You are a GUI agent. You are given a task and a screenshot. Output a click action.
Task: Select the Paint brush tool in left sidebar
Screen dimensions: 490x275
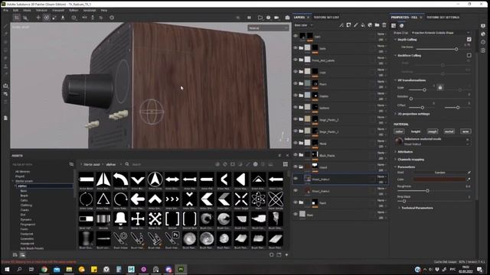pyautogui.click(x=5, y=26)
